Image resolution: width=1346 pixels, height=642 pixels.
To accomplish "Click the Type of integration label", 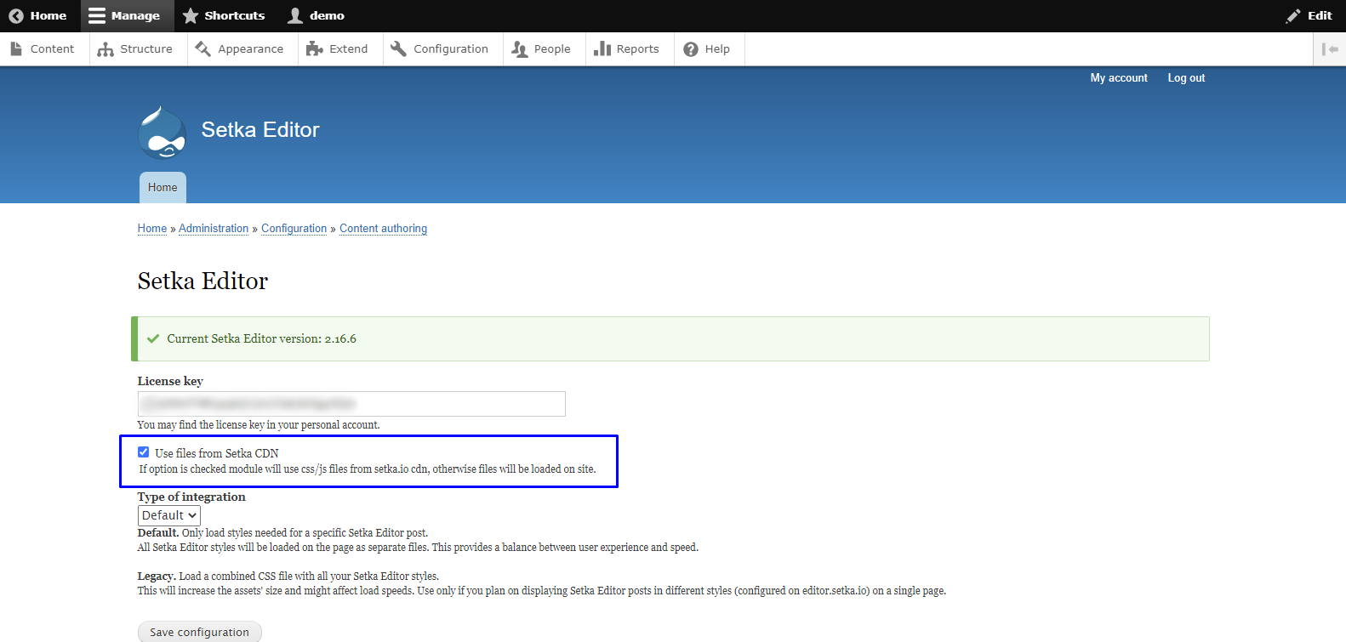I will (191, 497).
